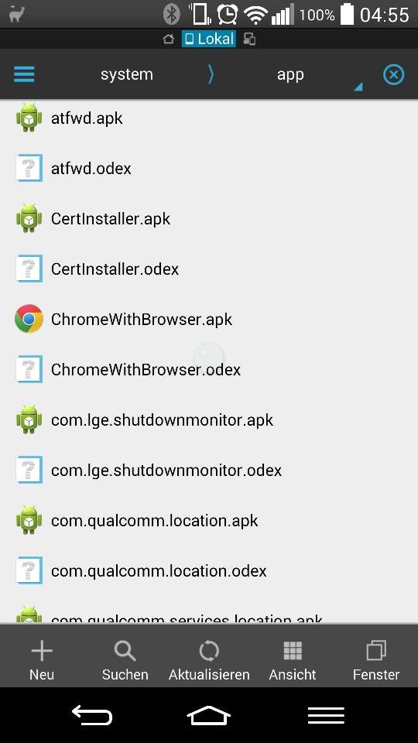Screen dimensions: 418x743
Task: Open ChromeWithBrowser.apk Chrome icon
Action: [x=29, y=319]
